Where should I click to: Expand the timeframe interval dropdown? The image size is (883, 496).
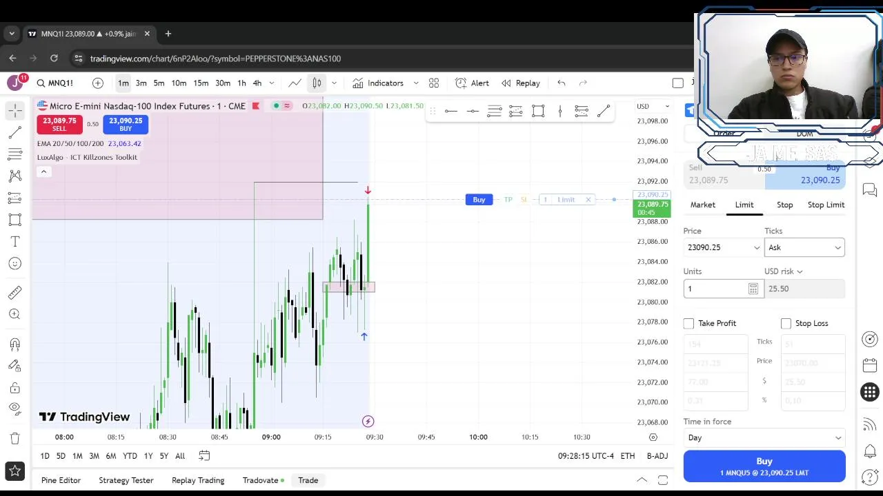click(x=272, y=83)
